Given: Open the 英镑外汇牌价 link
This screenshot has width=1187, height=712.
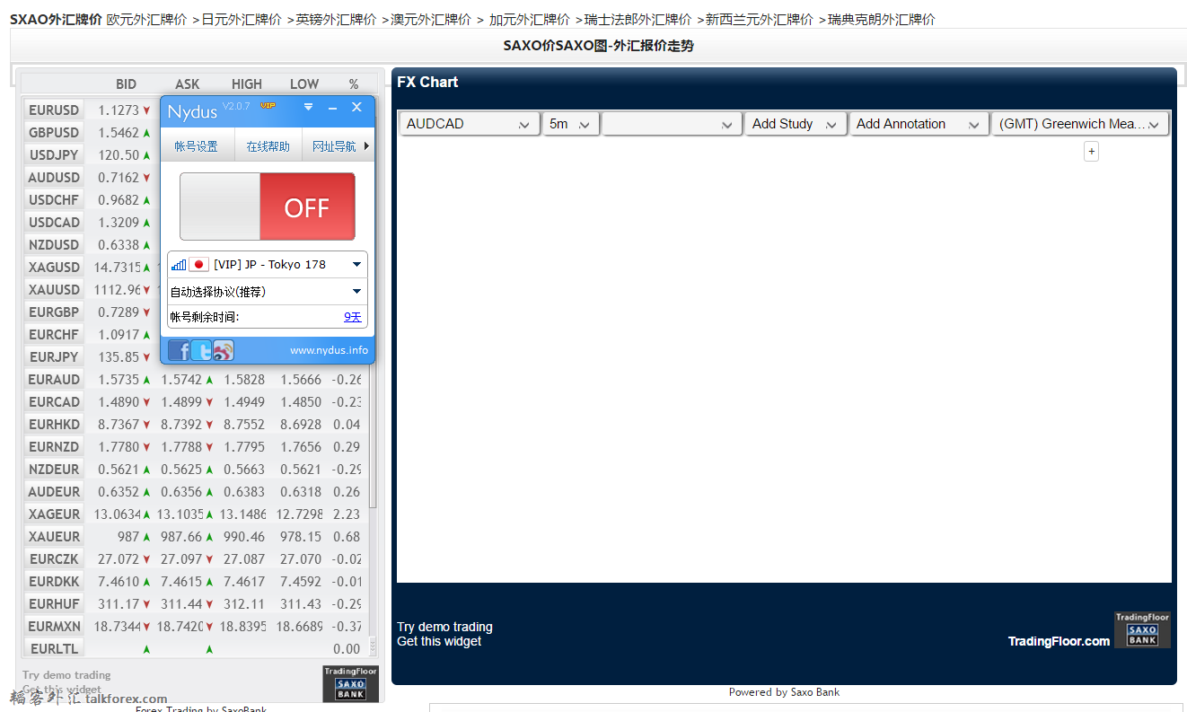Looking at the screenshot, I should [x=336, y=19].
